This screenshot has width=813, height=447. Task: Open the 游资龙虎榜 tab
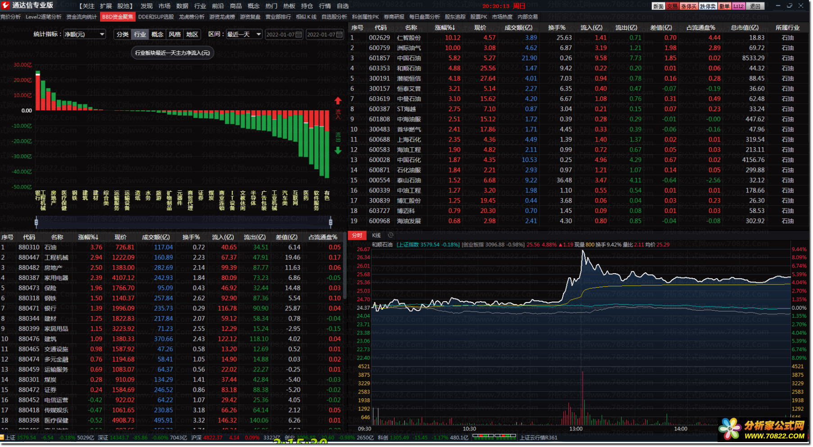coord(222,17)
